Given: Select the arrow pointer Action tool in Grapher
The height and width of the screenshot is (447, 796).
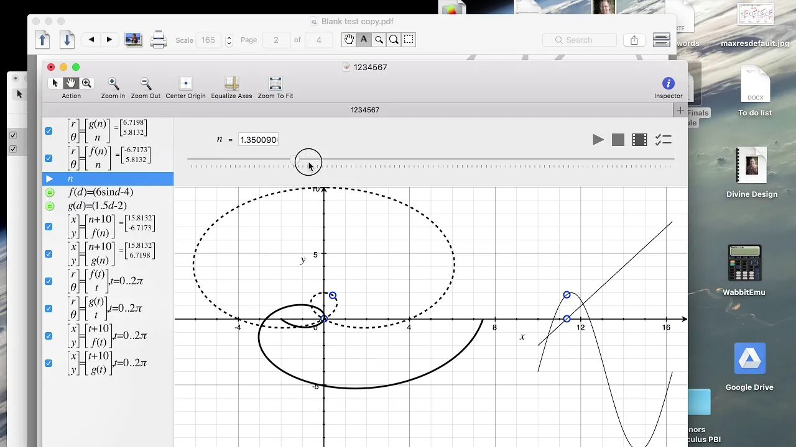Looking at the screenshot, I should (x=55, y=83).
